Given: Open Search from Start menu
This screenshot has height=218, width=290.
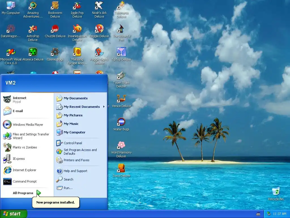Looking at the screenshot, I should tap(80, 179).
